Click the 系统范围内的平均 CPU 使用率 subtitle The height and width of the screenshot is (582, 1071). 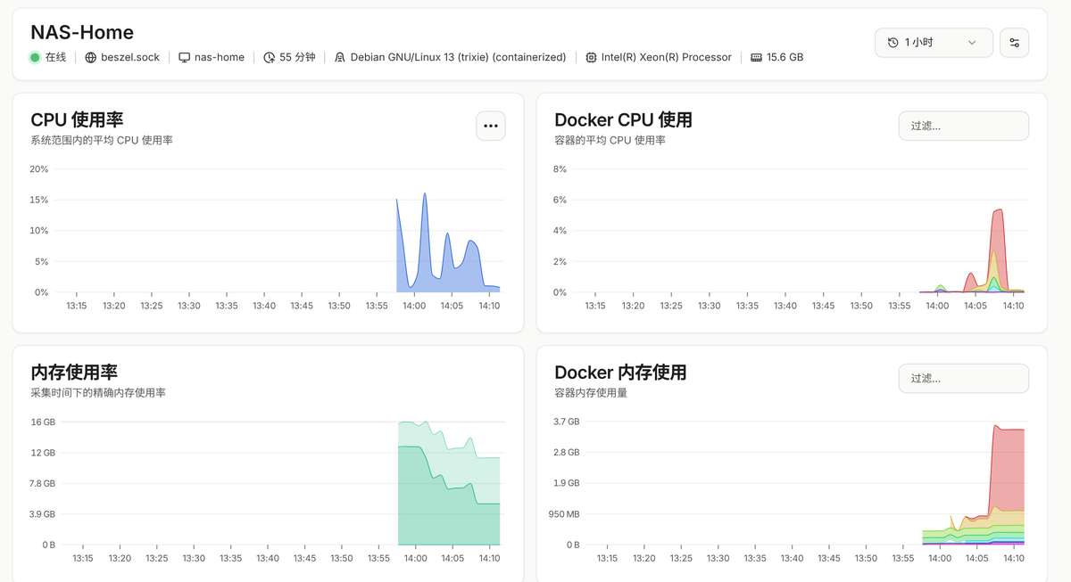pos(102,141)
